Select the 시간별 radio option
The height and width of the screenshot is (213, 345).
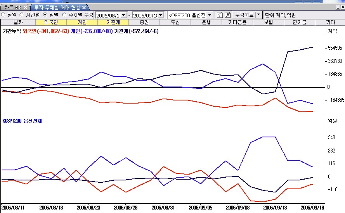22,15
